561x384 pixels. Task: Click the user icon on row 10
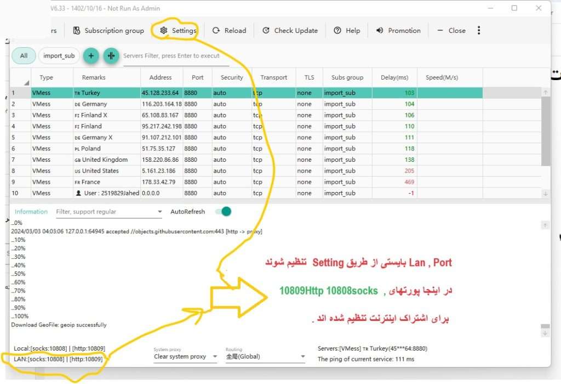[79, 193]
